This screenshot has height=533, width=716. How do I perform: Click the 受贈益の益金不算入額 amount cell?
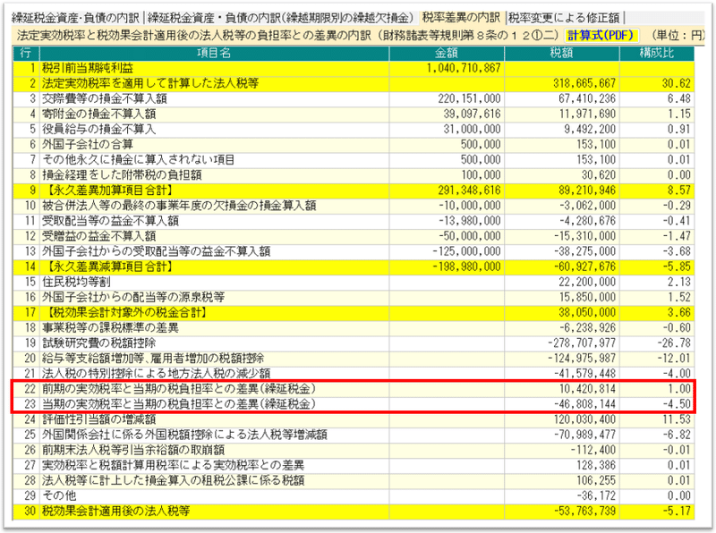click(x=447, y=236)
